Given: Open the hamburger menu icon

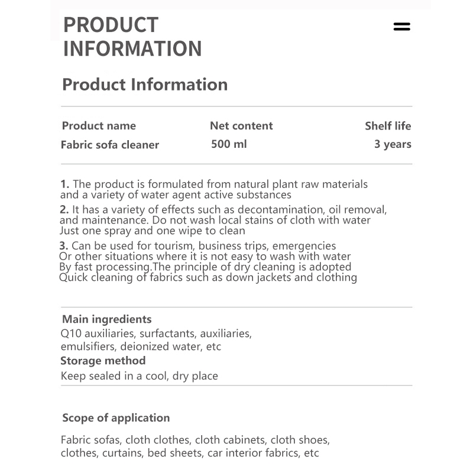Looking at the screenshot, I should coord(401,27).
